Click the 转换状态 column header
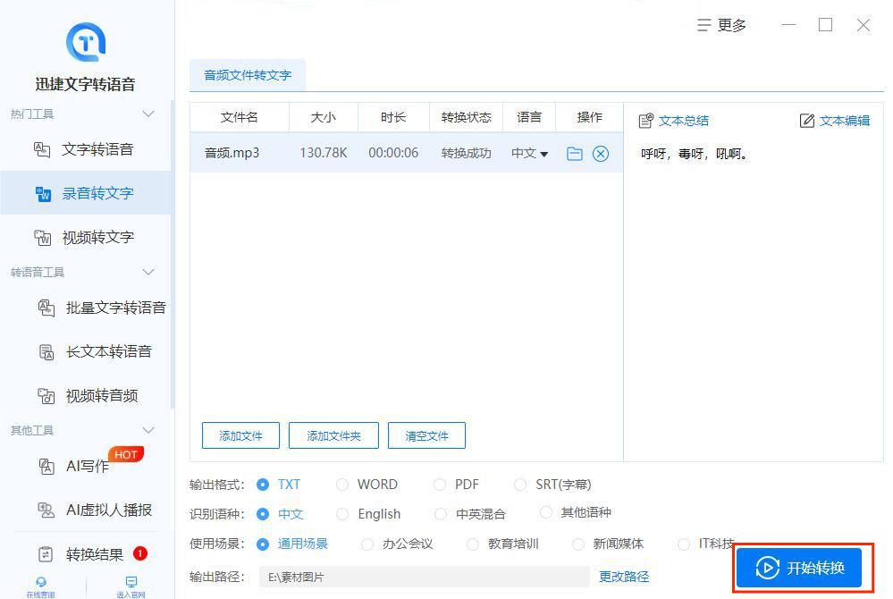This screenshot has height=599, width=893. coord(466,117)
